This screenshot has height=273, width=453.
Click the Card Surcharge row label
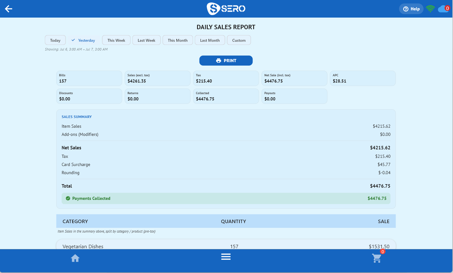pos(76,164)
